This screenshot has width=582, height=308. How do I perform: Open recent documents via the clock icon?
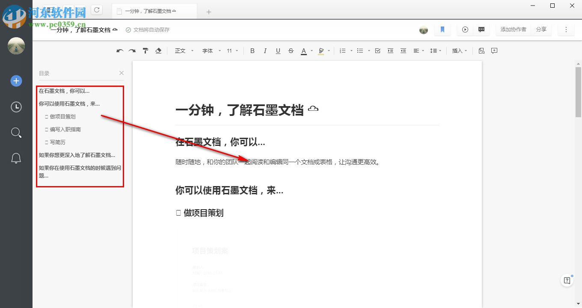tap(16, 107)
